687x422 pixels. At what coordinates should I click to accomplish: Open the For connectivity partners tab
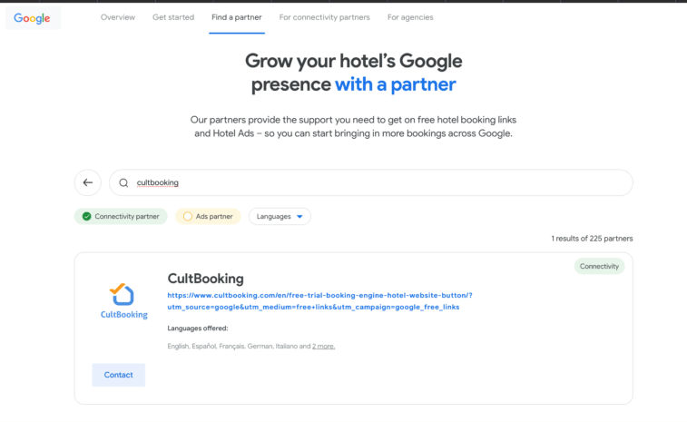pos(324,17)
